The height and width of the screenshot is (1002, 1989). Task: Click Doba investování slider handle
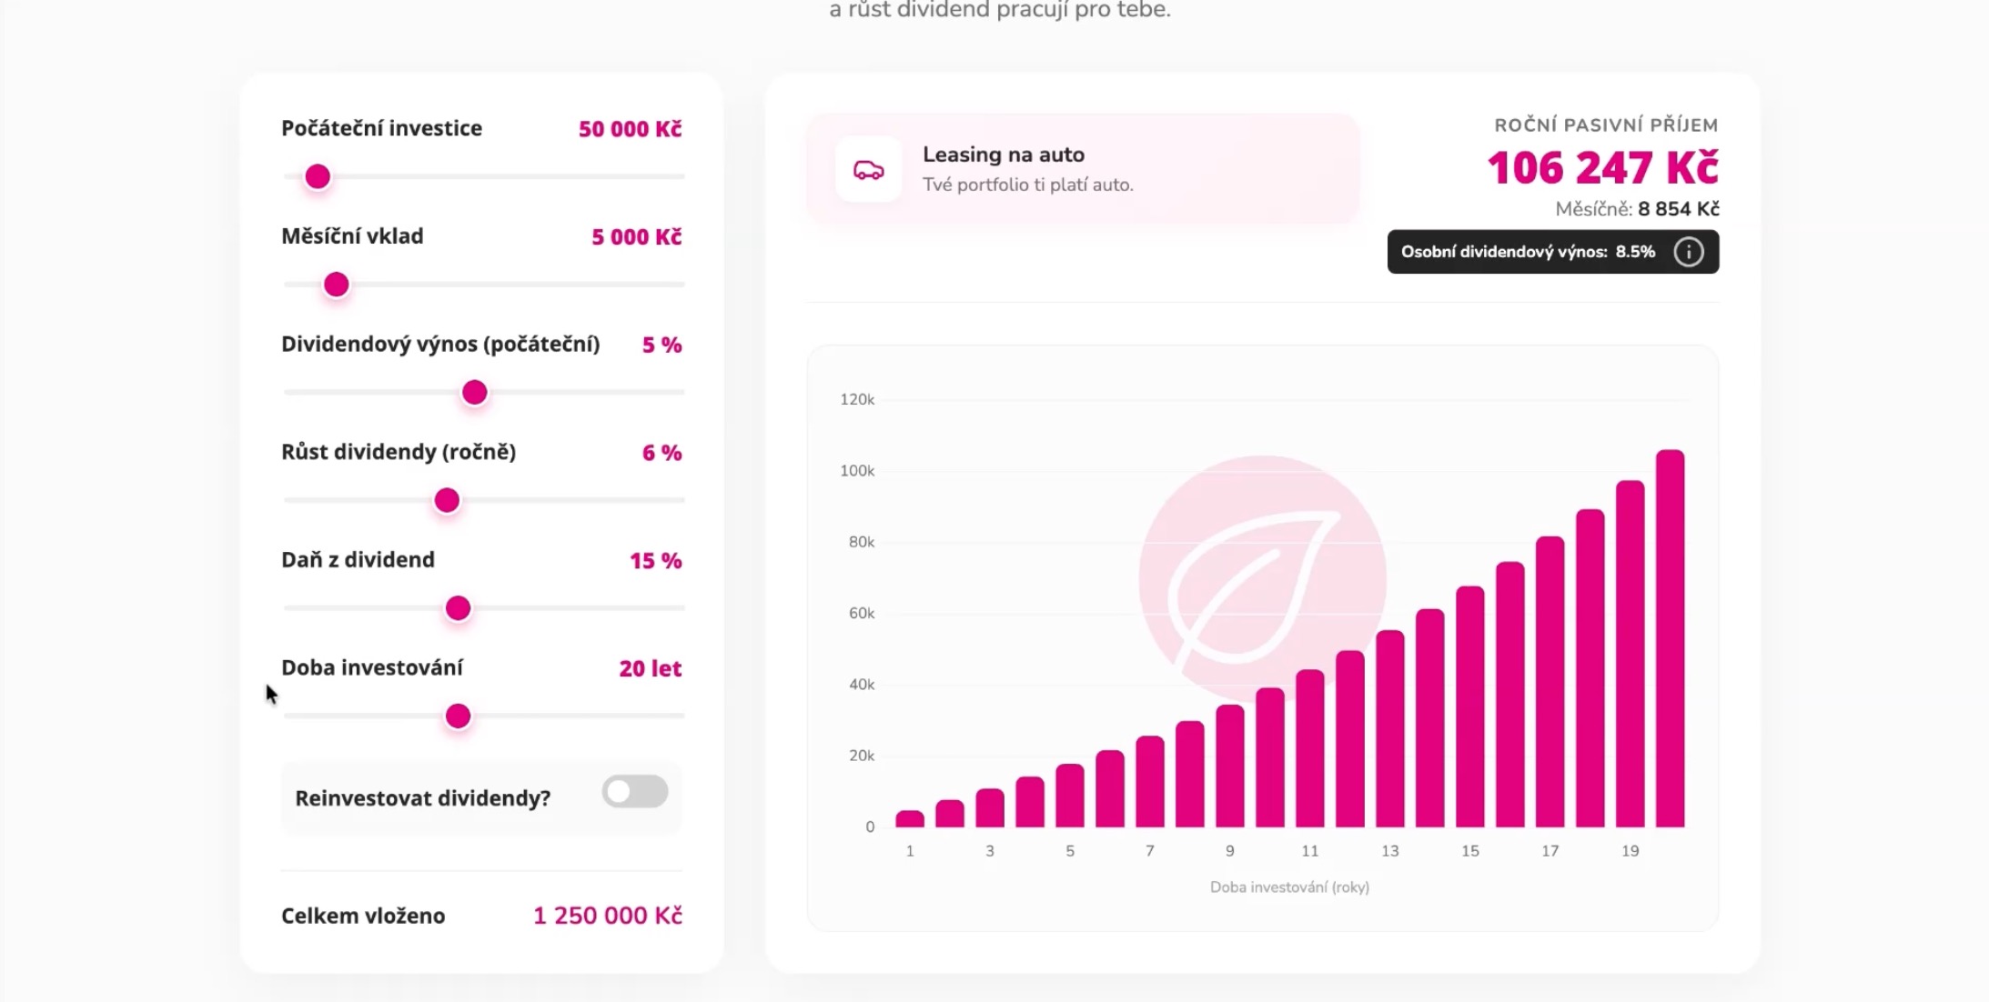458,716
